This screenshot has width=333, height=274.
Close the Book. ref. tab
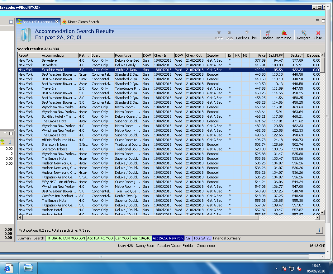click(x=57, y=21)
